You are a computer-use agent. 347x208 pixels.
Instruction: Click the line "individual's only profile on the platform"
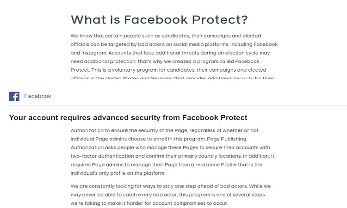click(118, 173)
